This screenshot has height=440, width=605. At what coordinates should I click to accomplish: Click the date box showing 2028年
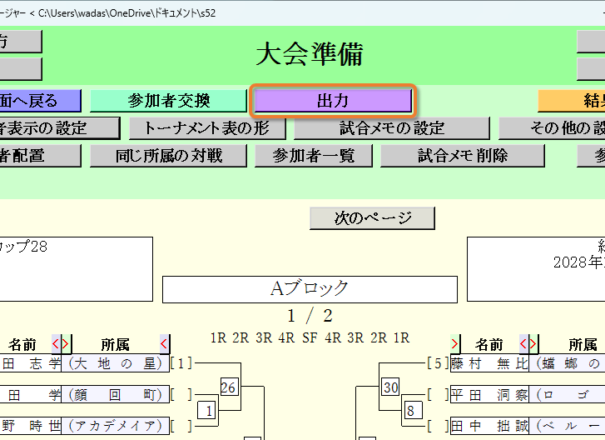point(536,269)
